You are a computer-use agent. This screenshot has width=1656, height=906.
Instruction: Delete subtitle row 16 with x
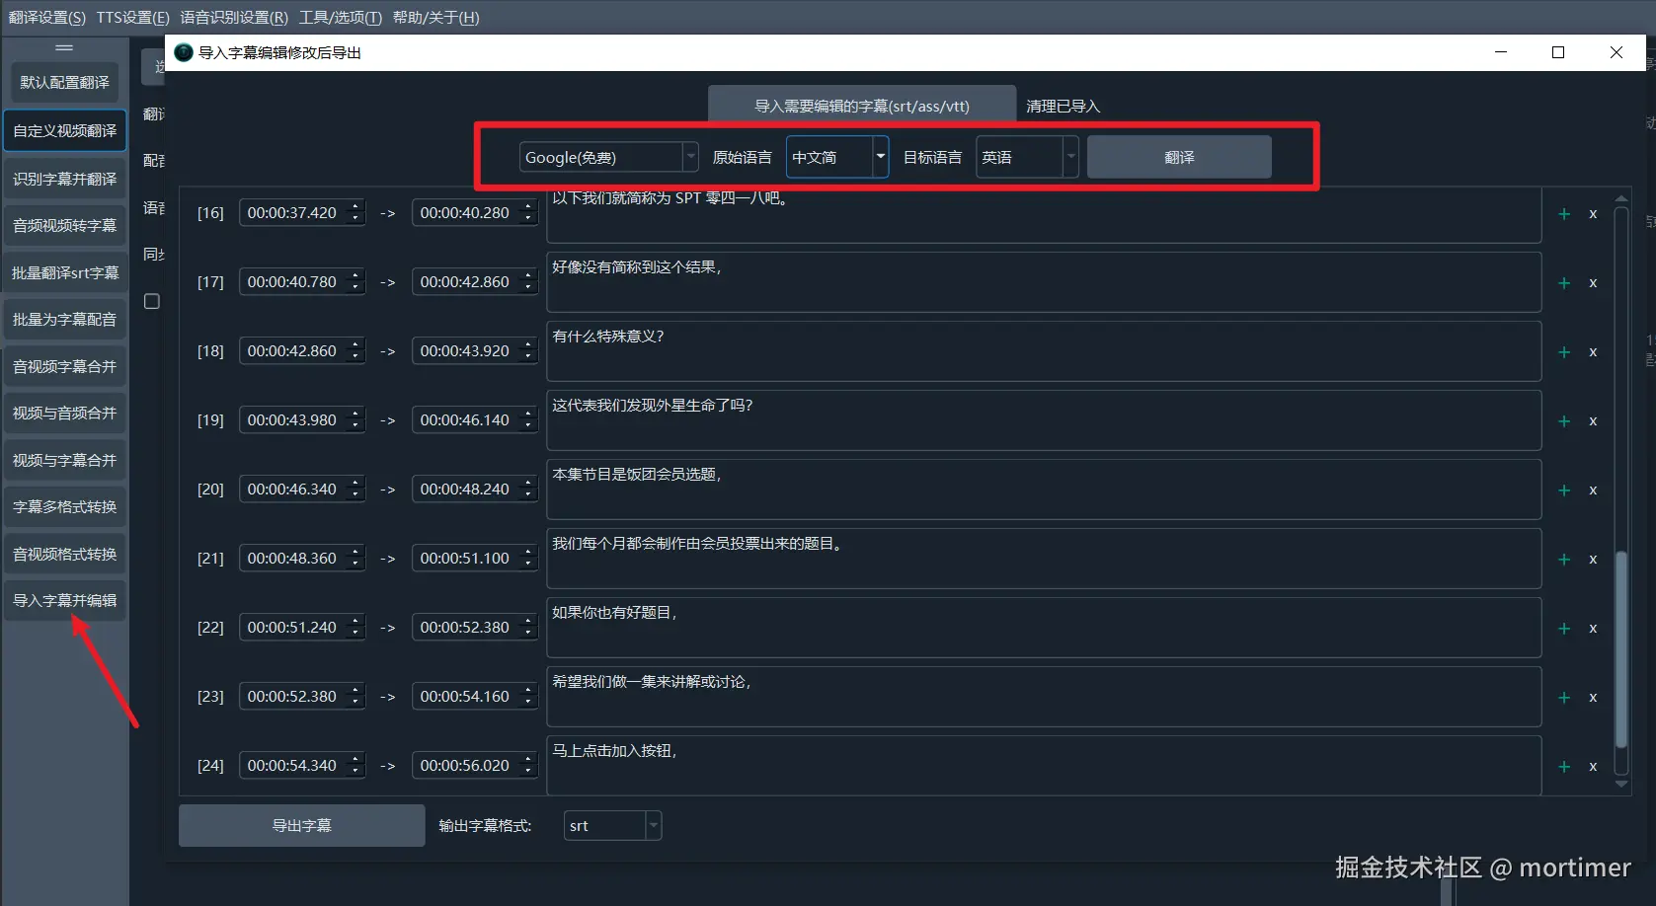click(1592, 214)
